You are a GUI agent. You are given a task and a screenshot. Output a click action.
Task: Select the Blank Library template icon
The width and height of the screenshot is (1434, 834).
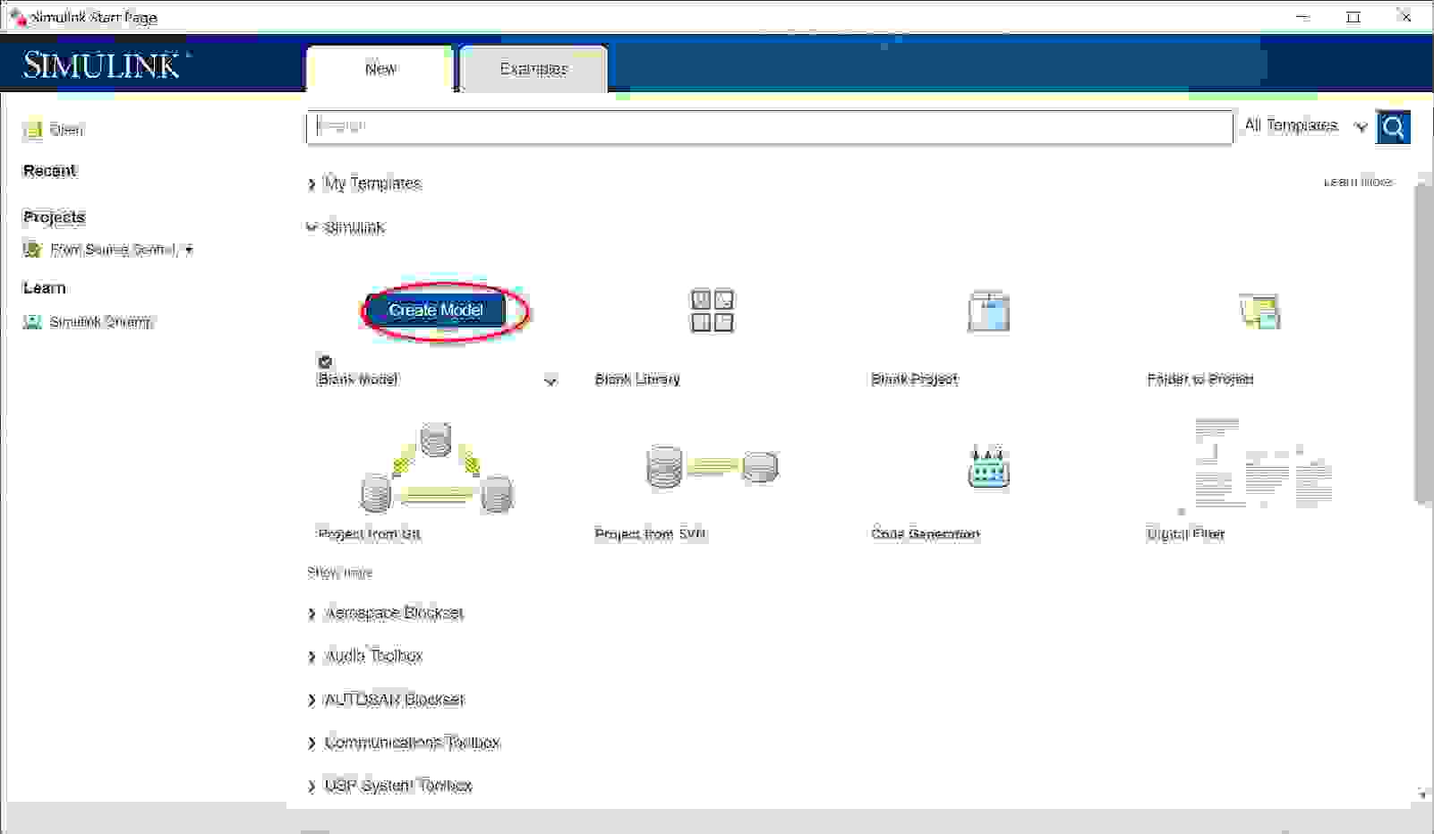pyautogui.click(x=712, y=311)
